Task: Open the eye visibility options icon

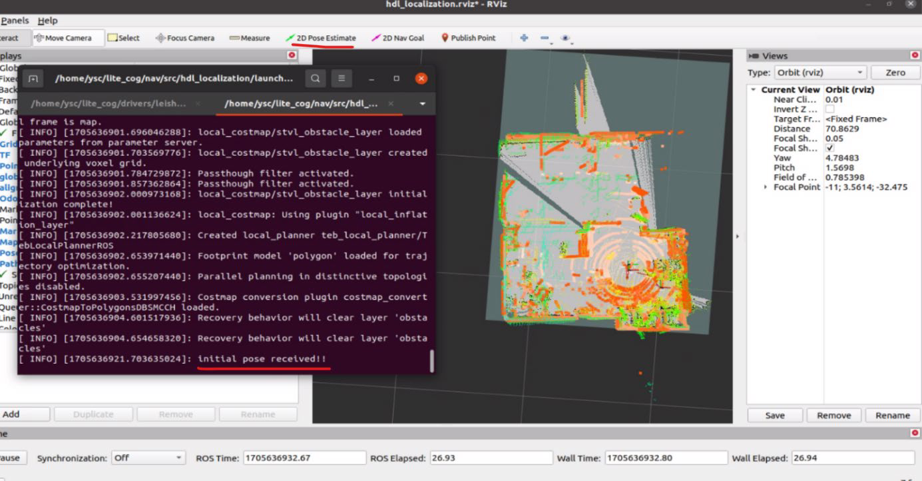Action: (566, 38)
